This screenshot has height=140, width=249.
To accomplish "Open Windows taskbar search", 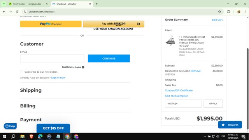I will (13, 136).
